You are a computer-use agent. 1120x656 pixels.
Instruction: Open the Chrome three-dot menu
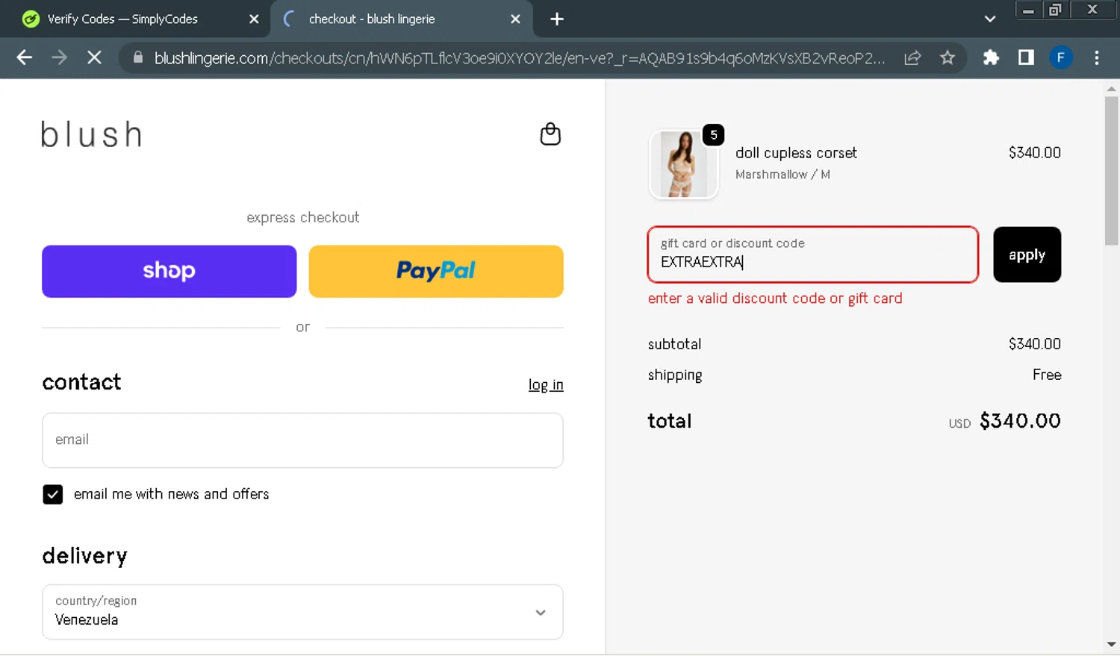1096,57
